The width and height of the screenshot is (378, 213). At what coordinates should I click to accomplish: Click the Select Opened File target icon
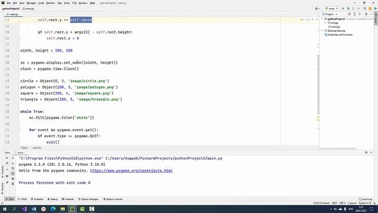click(x=349, y=14)
